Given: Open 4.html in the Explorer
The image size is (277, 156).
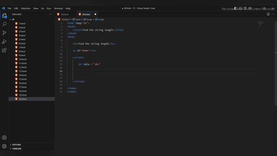Looking at the screenshot, I should (x=32, y=36).
